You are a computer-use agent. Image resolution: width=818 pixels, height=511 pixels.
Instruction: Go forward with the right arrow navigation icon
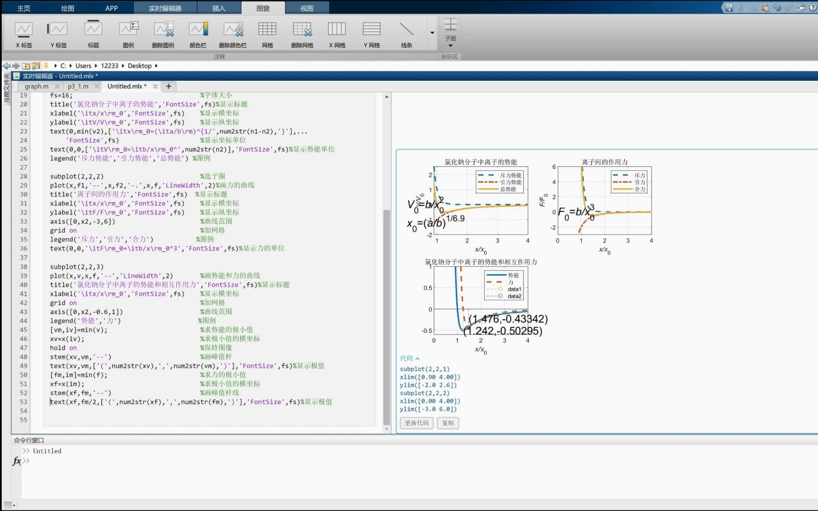[16, 66]
